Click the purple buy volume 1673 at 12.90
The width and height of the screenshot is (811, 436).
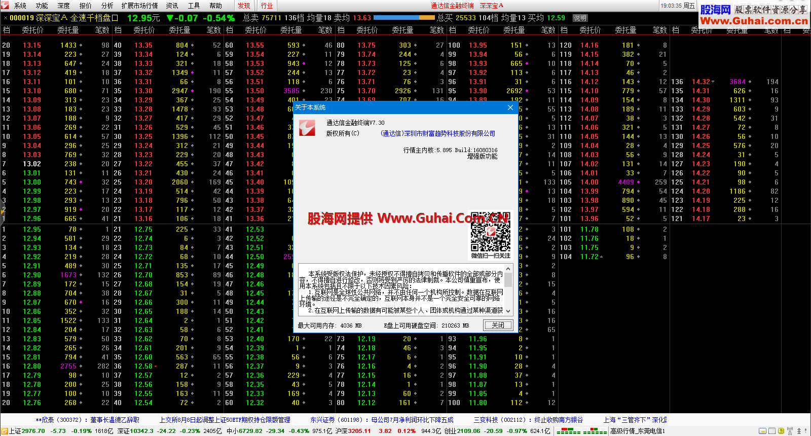[x=68, y=275]
